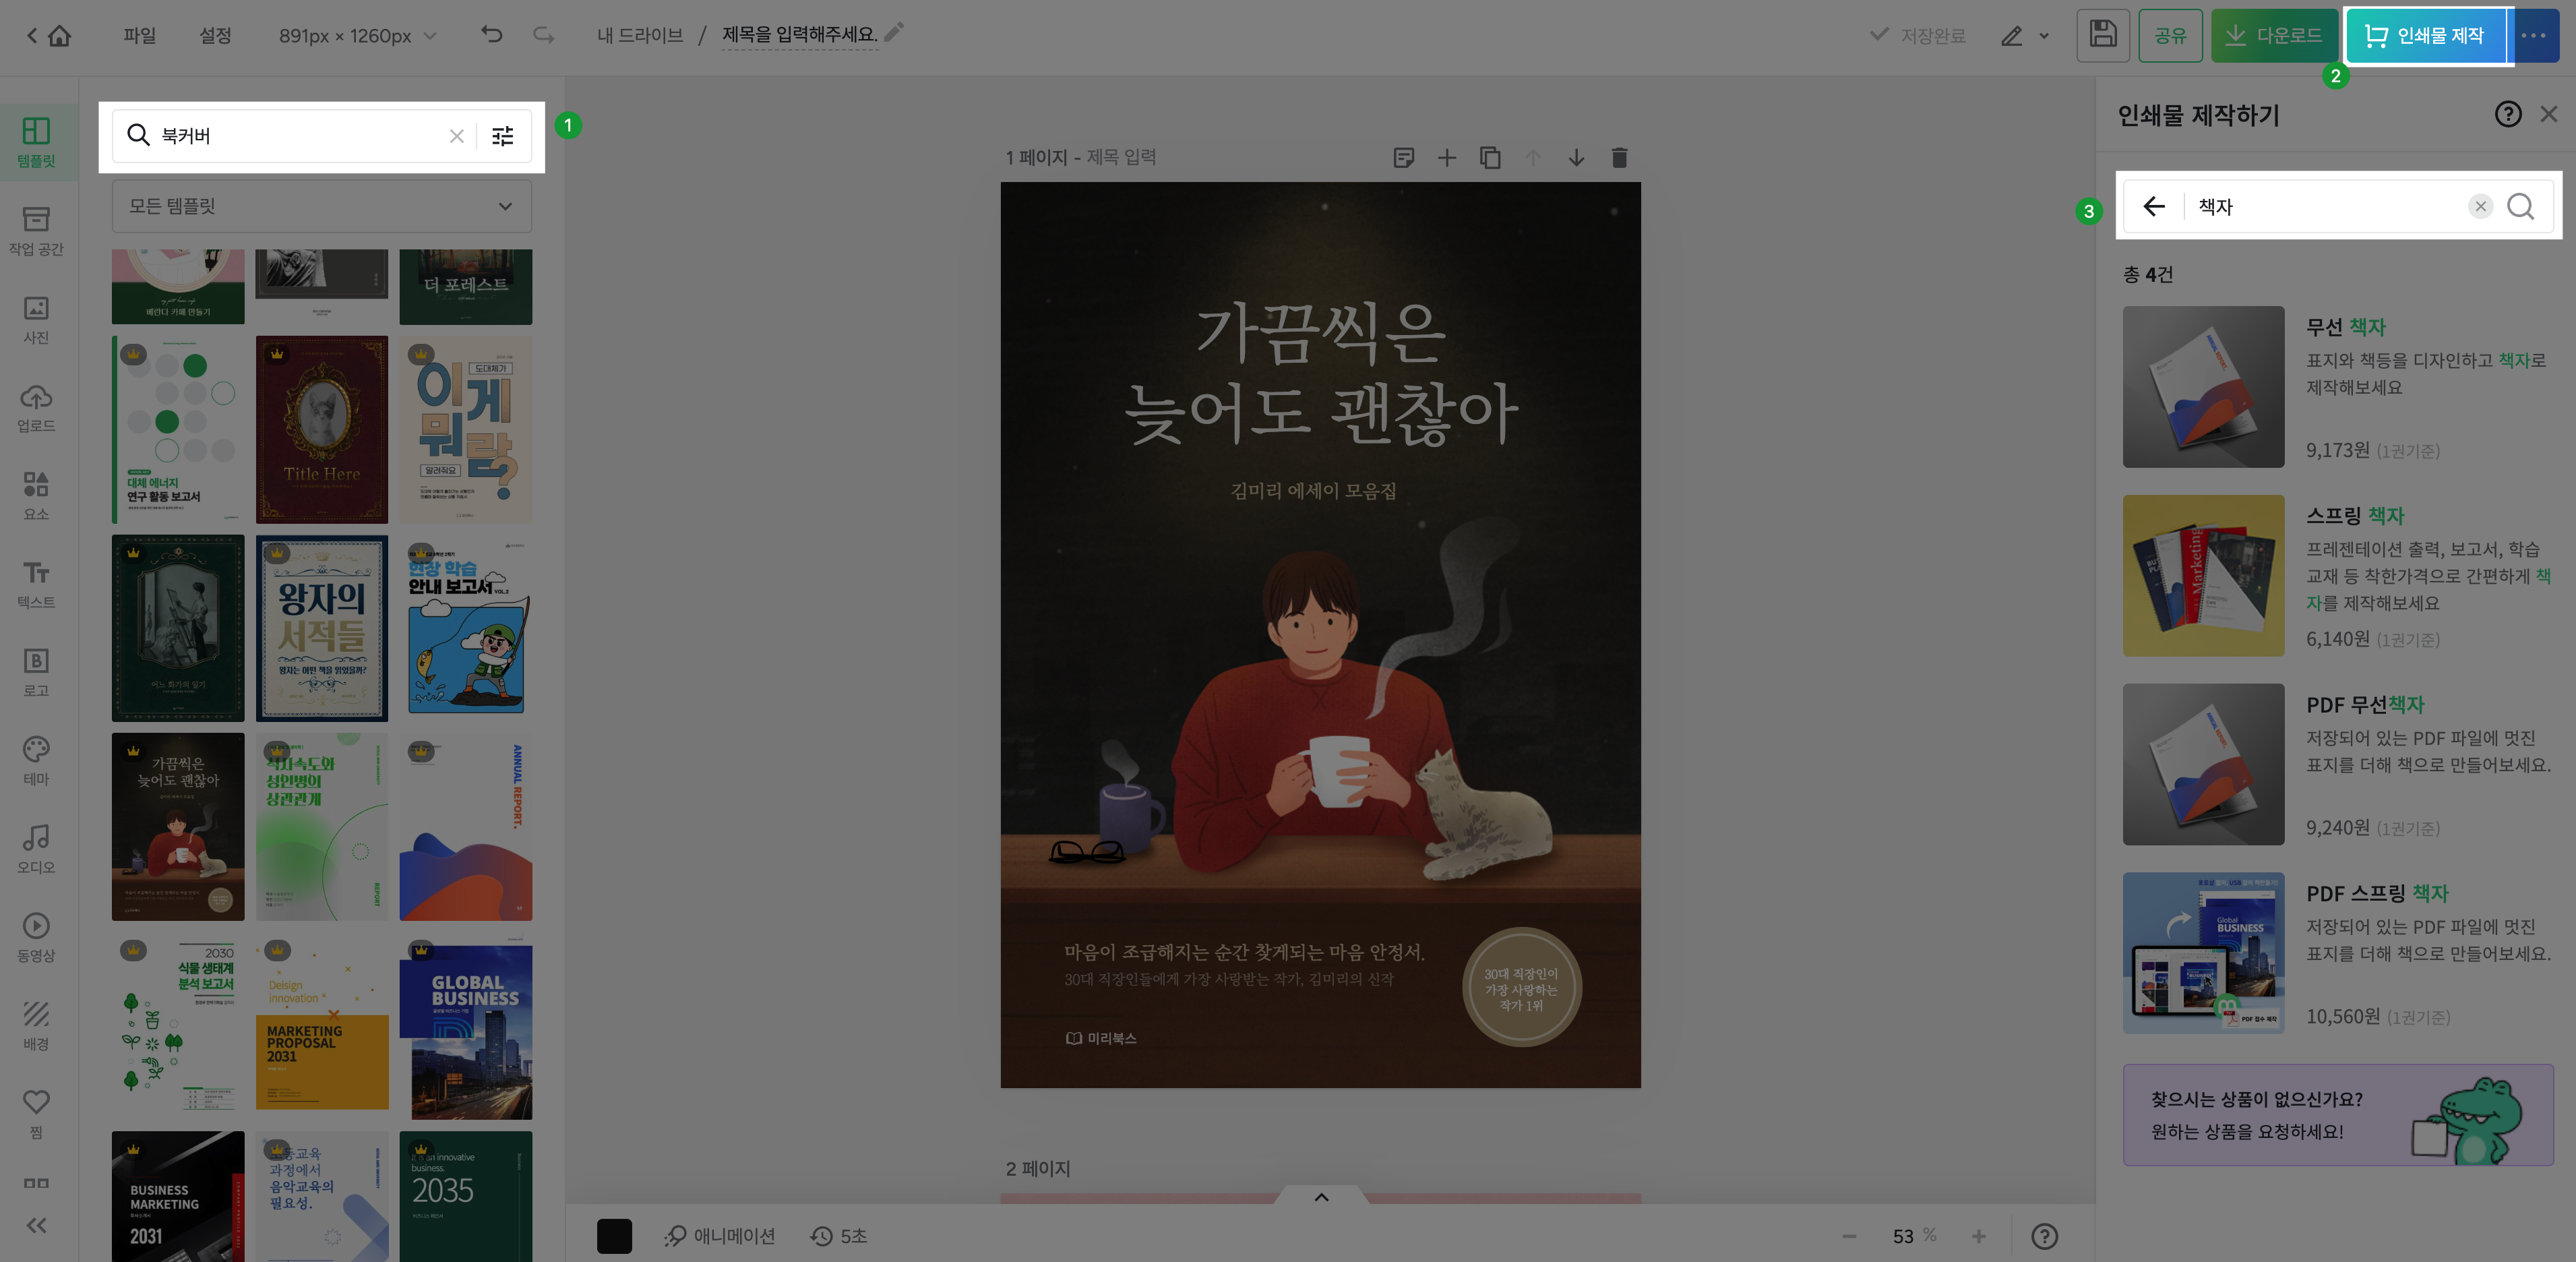Click the product request banner 찾으시는 상품이 없으신가요
This screenshot has height=1262, width=2576.
click(2337, 1115)
